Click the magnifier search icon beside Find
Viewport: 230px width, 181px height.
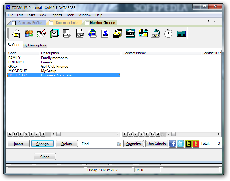[119, 144]
